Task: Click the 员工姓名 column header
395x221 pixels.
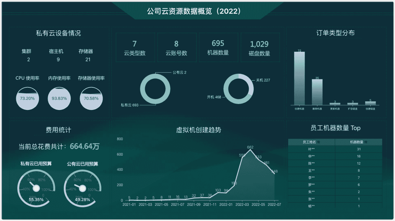Action: 312,142
